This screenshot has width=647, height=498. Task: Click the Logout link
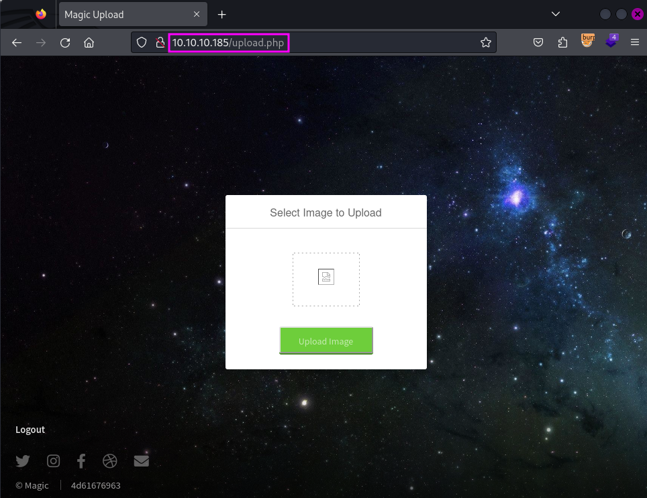pos(30,430)
